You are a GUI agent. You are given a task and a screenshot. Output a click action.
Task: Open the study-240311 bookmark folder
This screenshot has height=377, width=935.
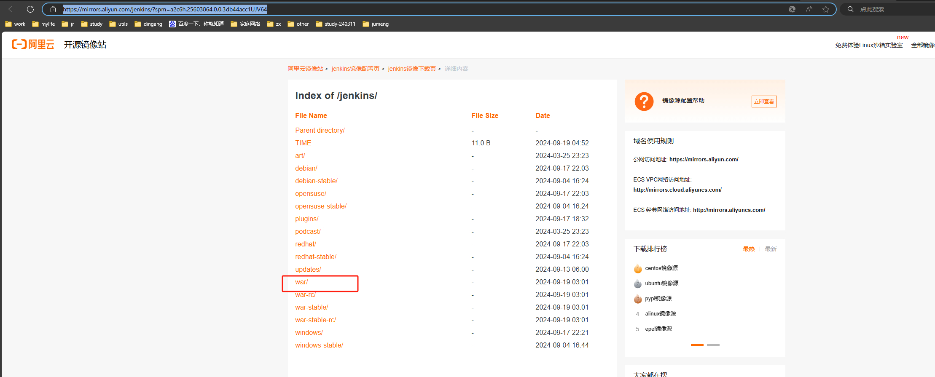tap(336, 24)
